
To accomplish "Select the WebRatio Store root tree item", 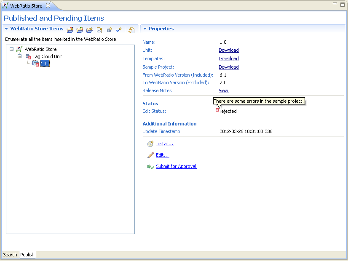I will 40,49.
